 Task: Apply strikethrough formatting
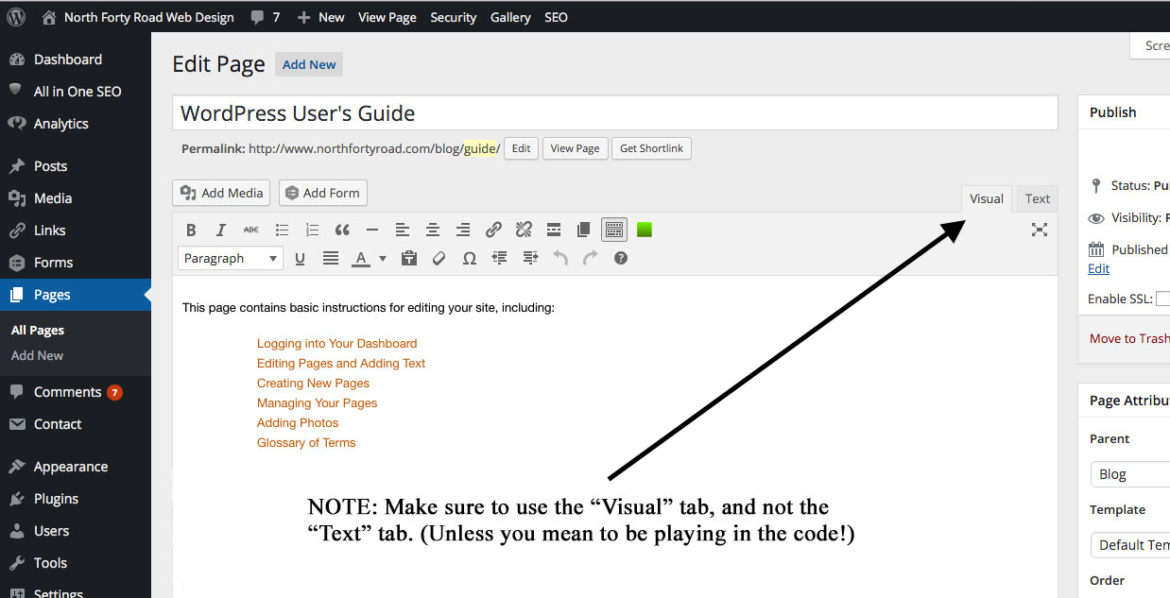click(250, 230)
